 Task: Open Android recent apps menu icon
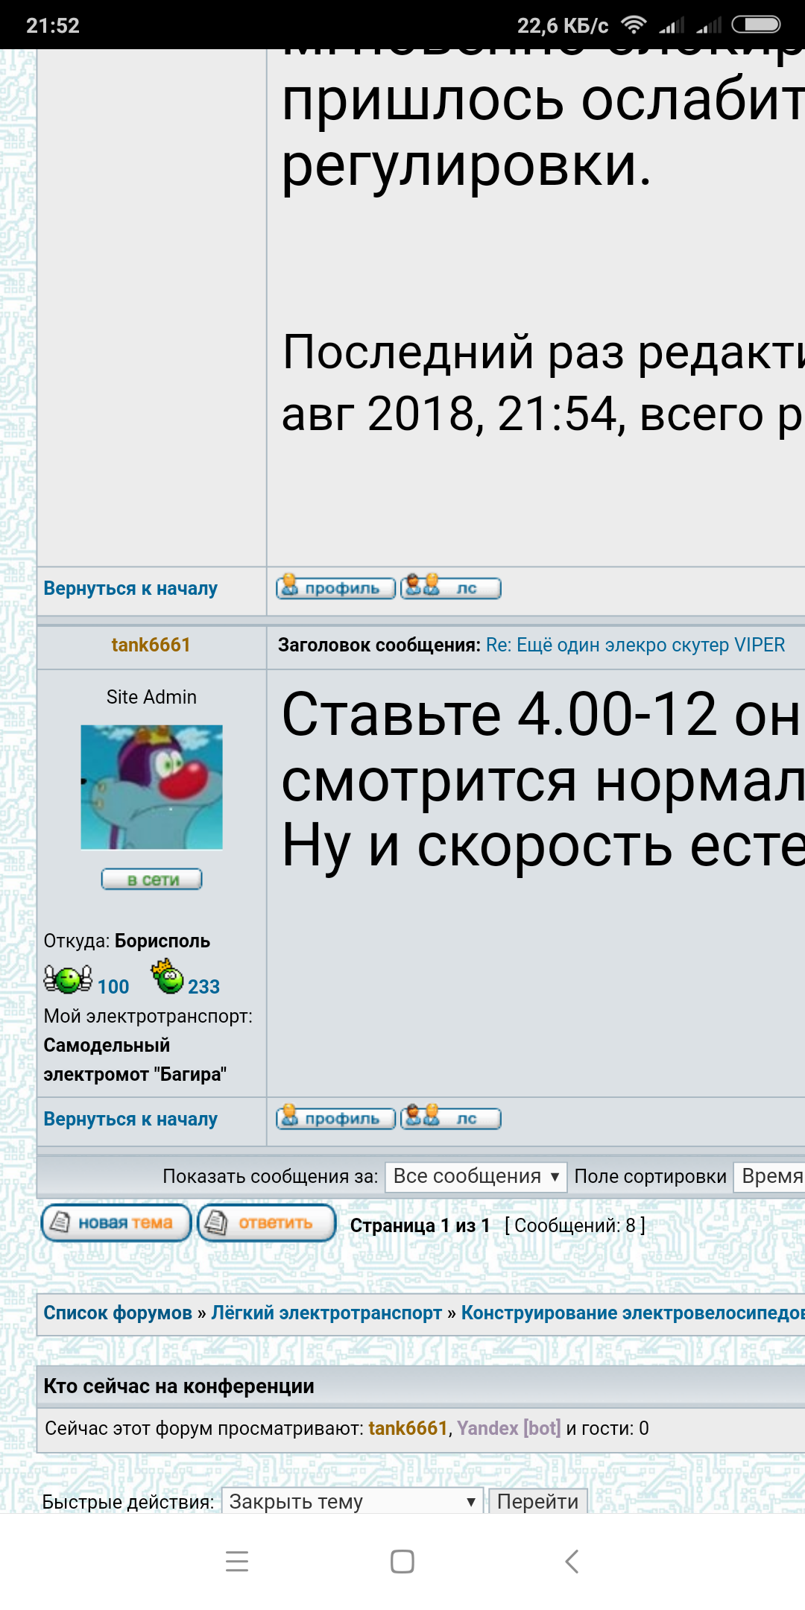click(237, 1562)
